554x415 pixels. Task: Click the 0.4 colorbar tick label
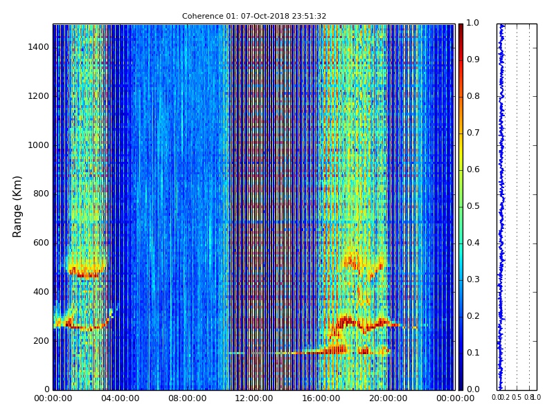(x=473, y=243)
